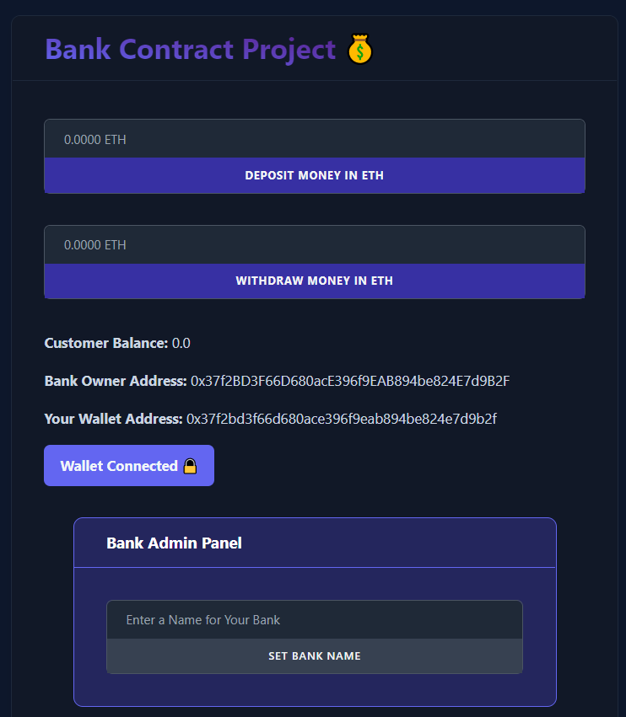Click the deposit amount input field

pos(314,138)
